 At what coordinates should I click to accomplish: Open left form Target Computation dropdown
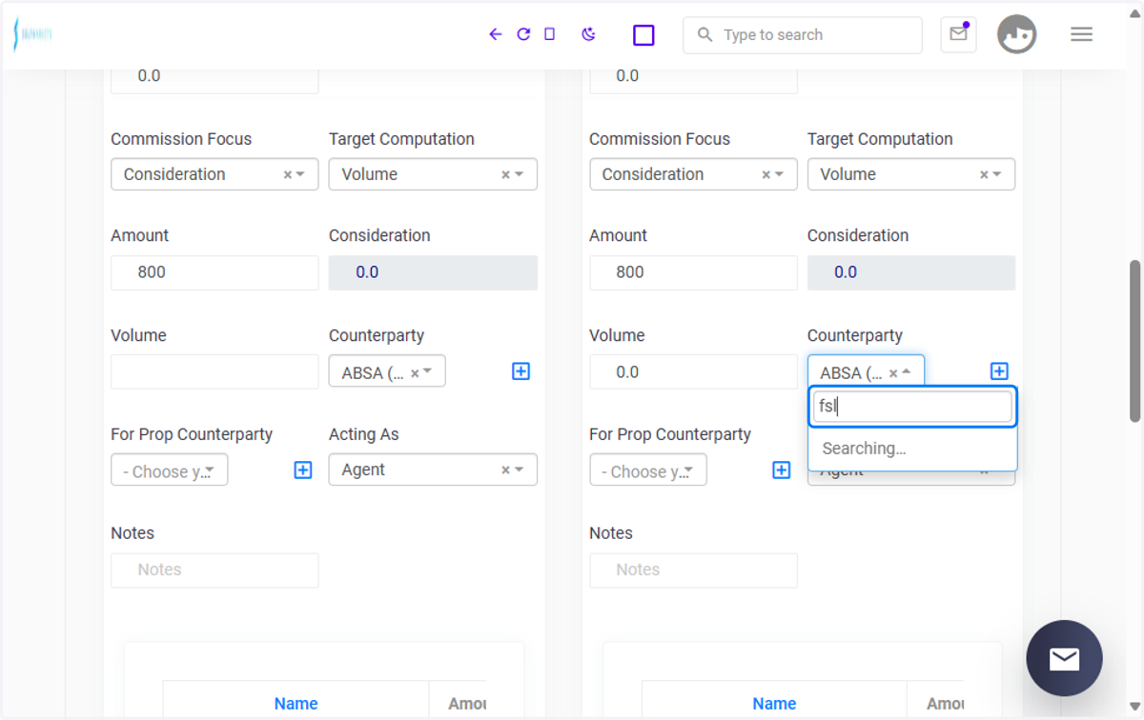click(x=433, y=174)
